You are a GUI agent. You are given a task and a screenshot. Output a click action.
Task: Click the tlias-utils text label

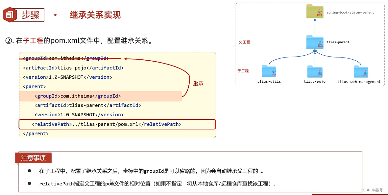point(269,81)
